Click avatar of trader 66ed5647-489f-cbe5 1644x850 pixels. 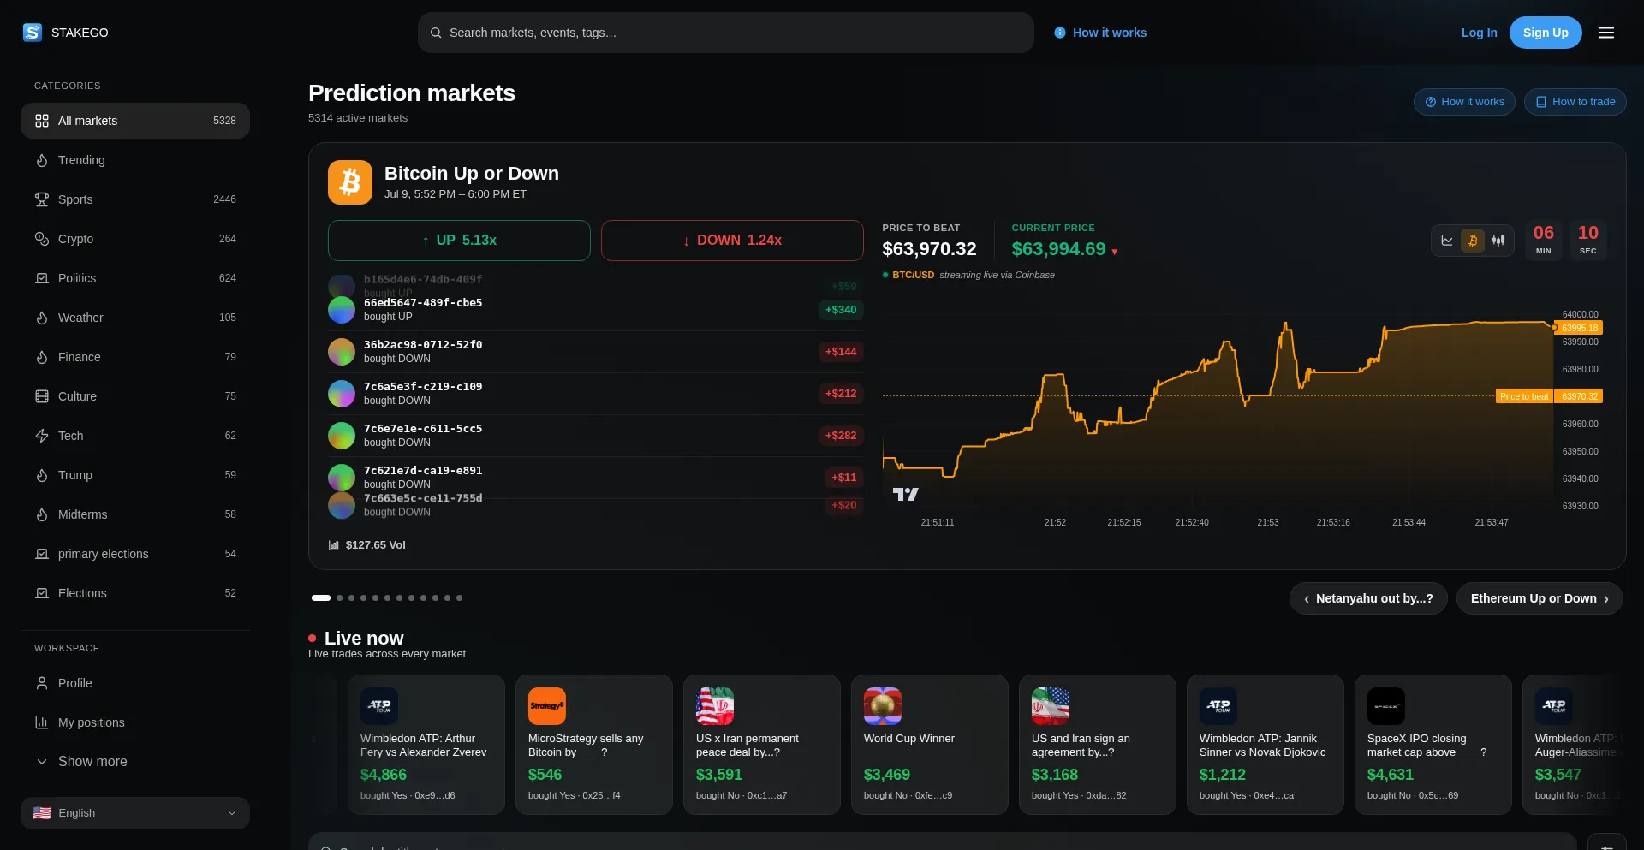click(342, 310)
